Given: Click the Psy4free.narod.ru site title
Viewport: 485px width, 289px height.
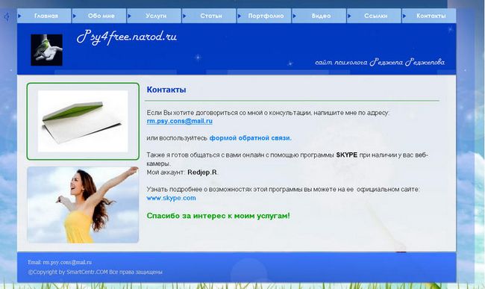Looking at the screenshot, I should click(x=127, y=37).
